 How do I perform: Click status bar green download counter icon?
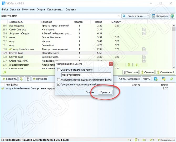pos(136,140)
